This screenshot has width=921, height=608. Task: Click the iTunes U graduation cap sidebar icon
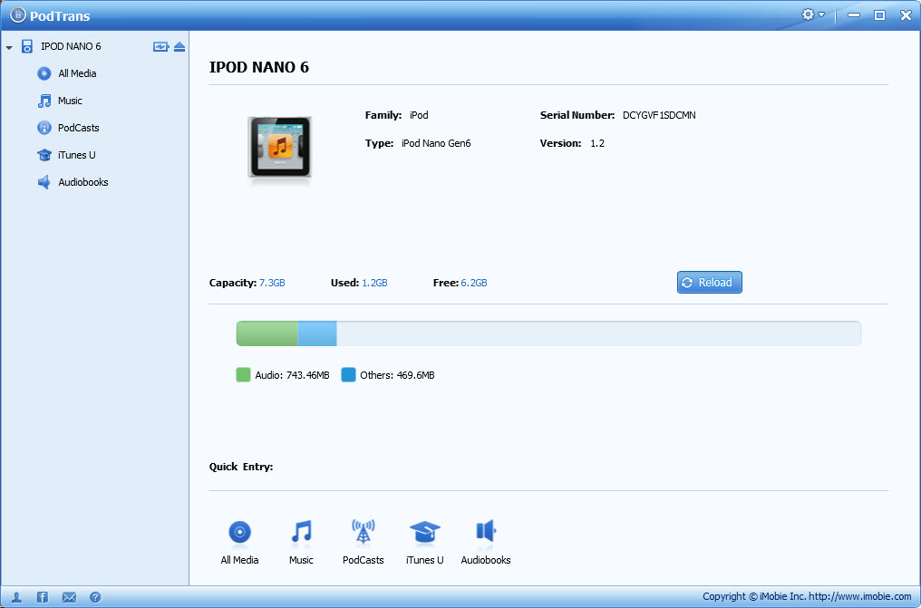[44, 155]
